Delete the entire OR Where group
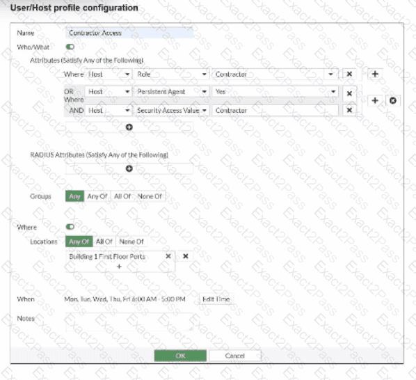 point(393,101)
